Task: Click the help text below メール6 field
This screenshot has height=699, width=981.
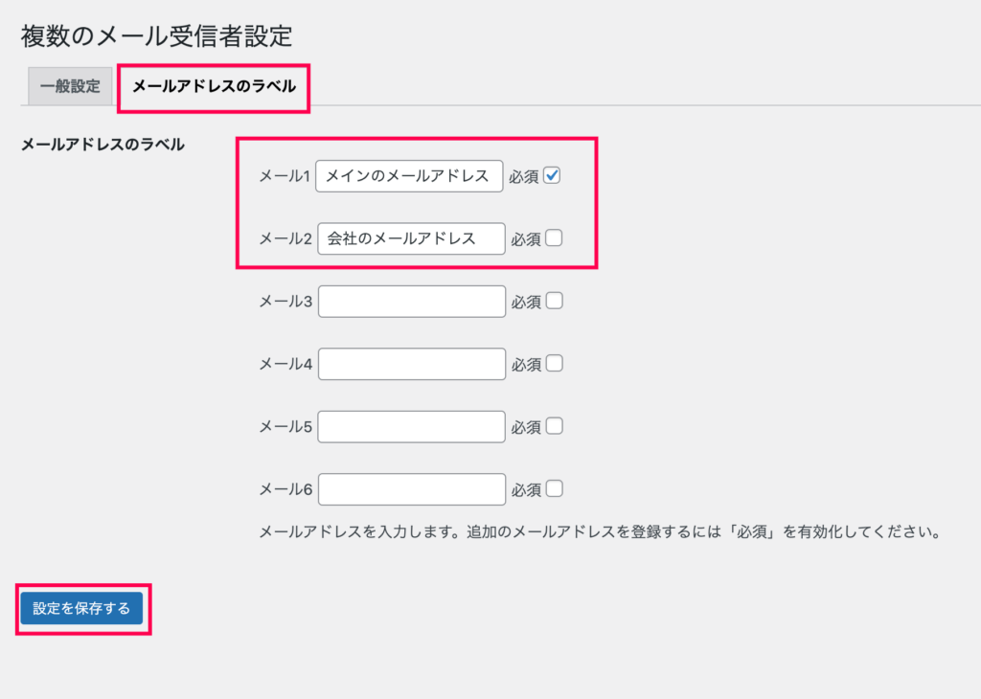Action: tap(600, 532)
